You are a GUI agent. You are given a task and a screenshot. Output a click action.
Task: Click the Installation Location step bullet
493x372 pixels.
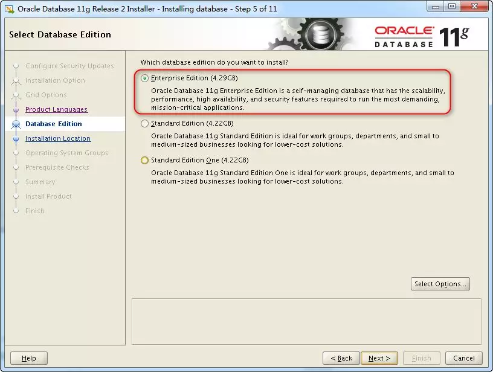pyautogui.click(x=16, y=139)
